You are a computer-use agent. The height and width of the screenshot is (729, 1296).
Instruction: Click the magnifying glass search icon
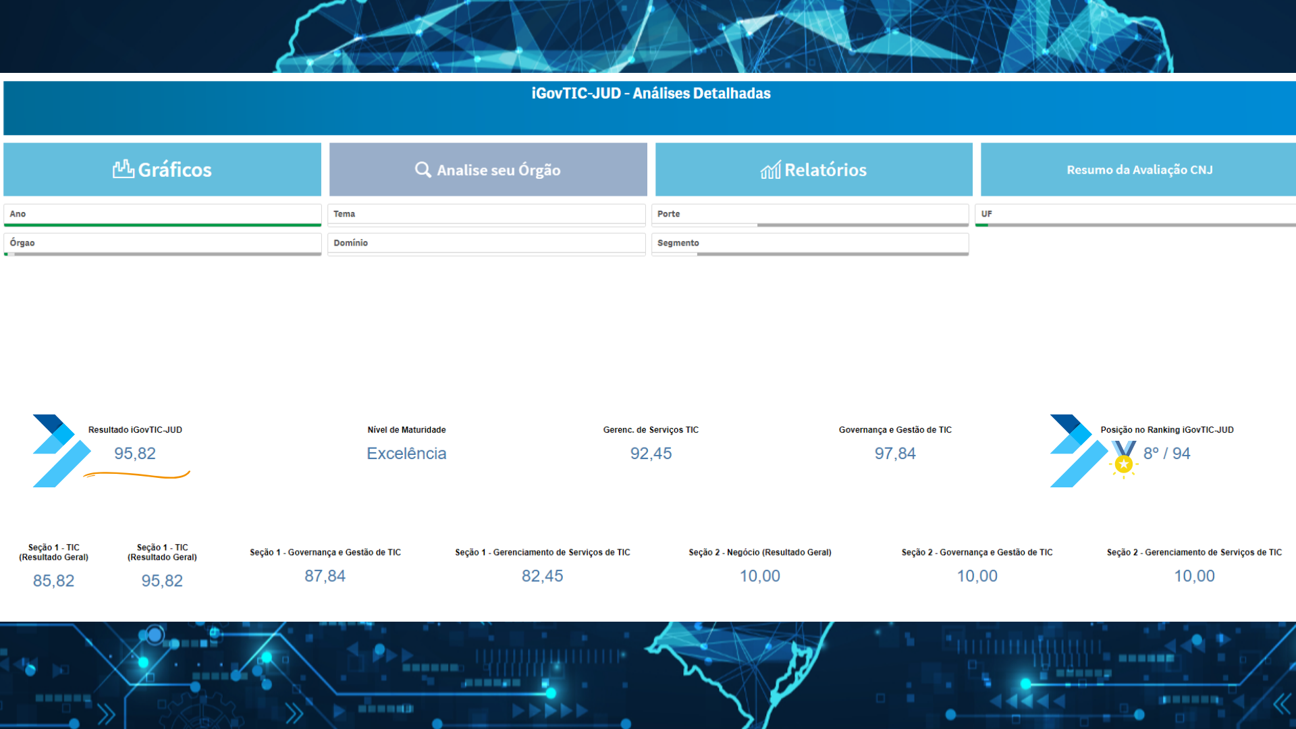tap(423, 169)
